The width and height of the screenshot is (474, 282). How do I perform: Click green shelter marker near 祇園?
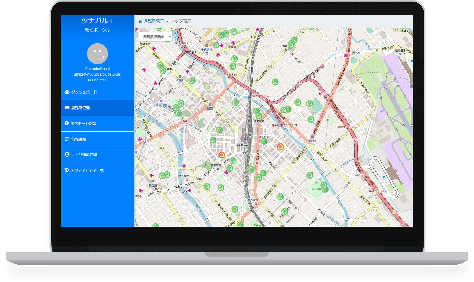click(x=235, y=102)
